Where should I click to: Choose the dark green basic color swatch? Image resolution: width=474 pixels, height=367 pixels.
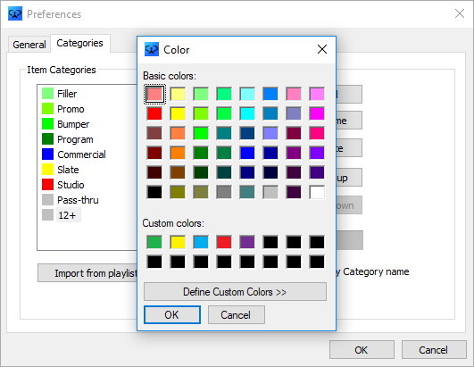[201, 172]
